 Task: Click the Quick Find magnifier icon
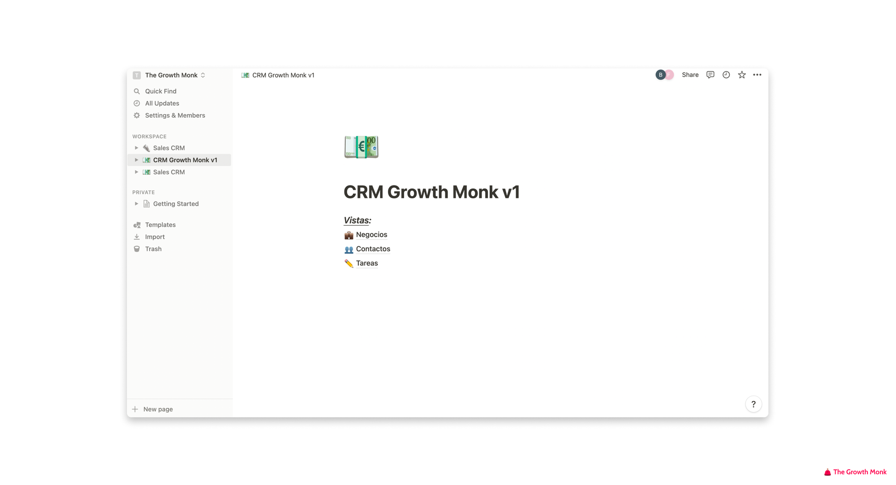(137, 91)
